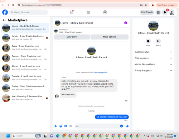View site information icon in address bar
179x139 pixels.
[x=19, y=5]
